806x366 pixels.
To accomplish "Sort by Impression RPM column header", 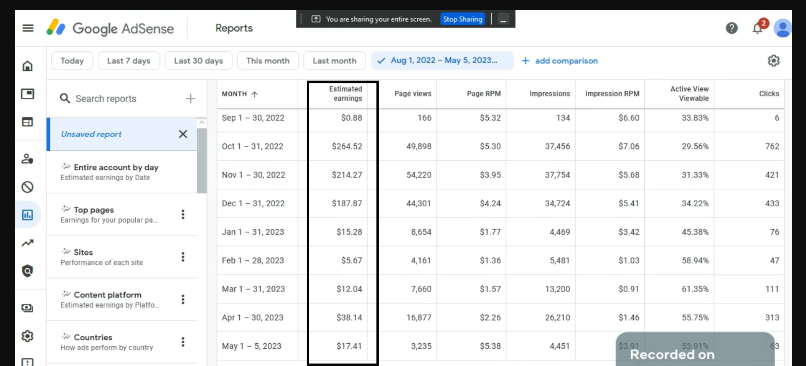I will pos(612,94).
